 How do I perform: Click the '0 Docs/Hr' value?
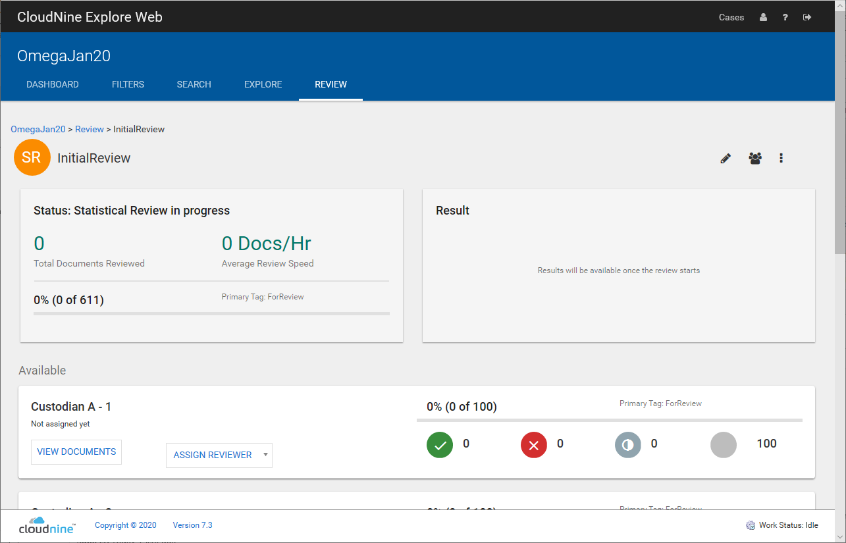(x=267, y=244)
